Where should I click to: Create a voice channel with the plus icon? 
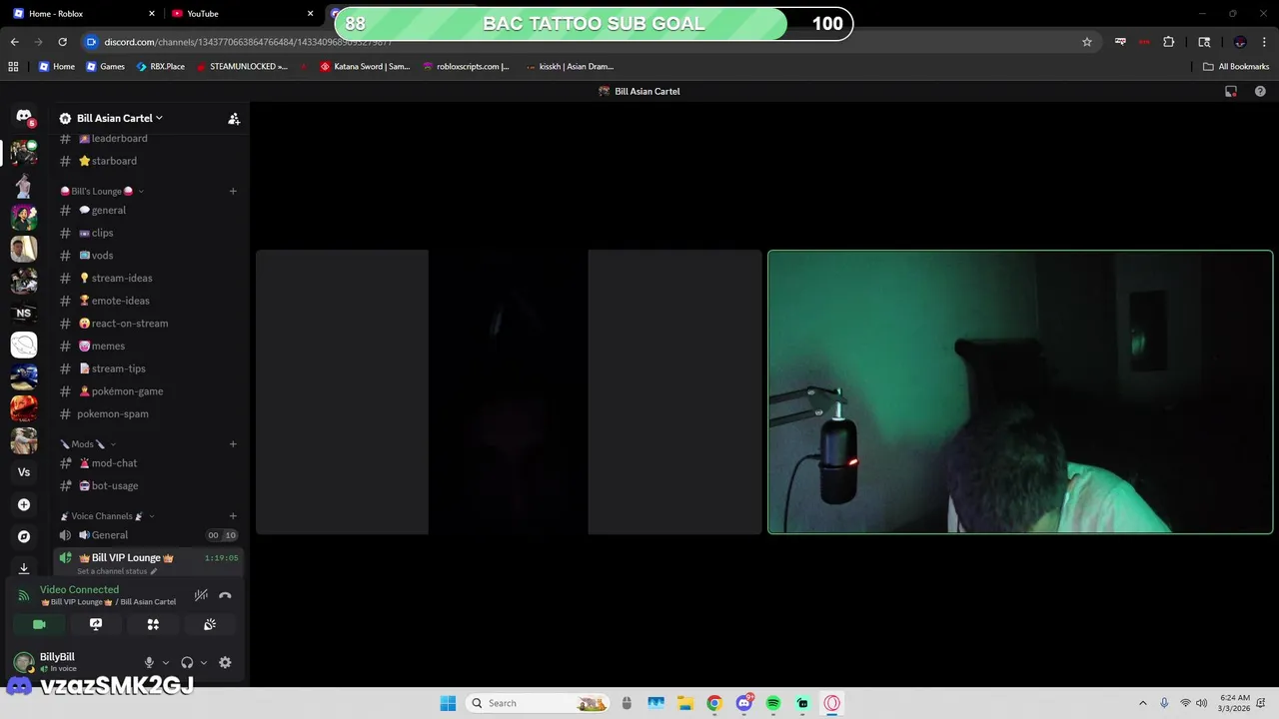[x=233, y=516]
